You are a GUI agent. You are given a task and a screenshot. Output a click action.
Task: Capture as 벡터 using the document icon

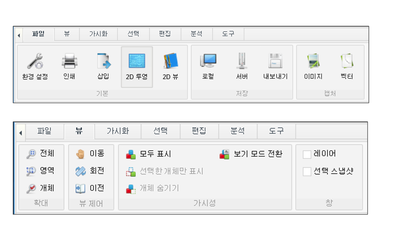click(x=347, y=61)
